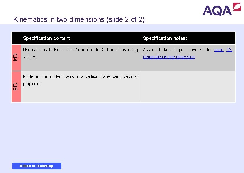Click the 'Model motion under gravity' cell text
This screenshot has width=244, height=173.
click(80, 80)
